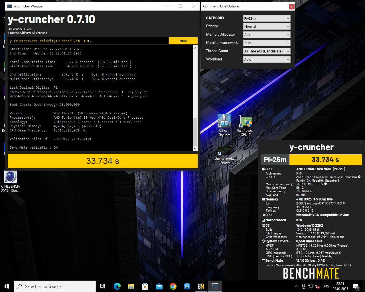Open the notification center icon

356,286
